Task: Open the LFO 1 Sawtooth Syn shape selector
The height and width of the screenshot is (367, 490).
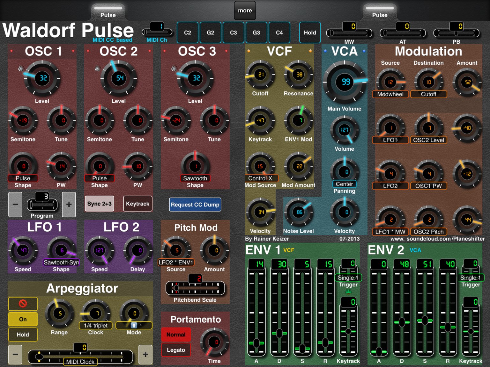Action: click(61, 262)
